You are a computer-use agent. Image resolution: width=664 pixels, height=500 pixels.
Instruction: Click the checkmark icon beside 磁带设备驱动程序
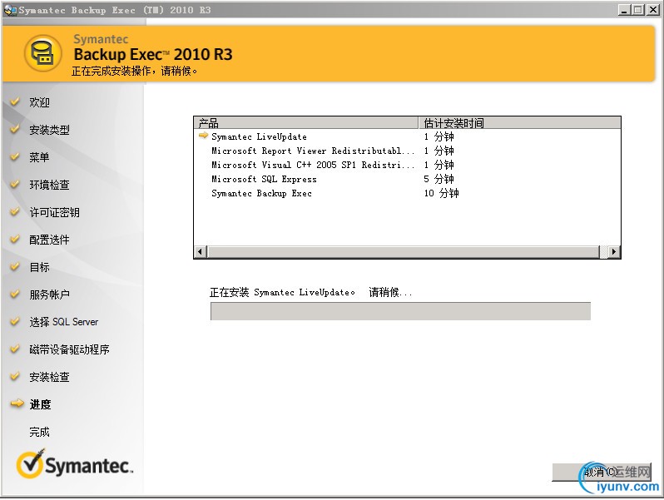[15, 349]
